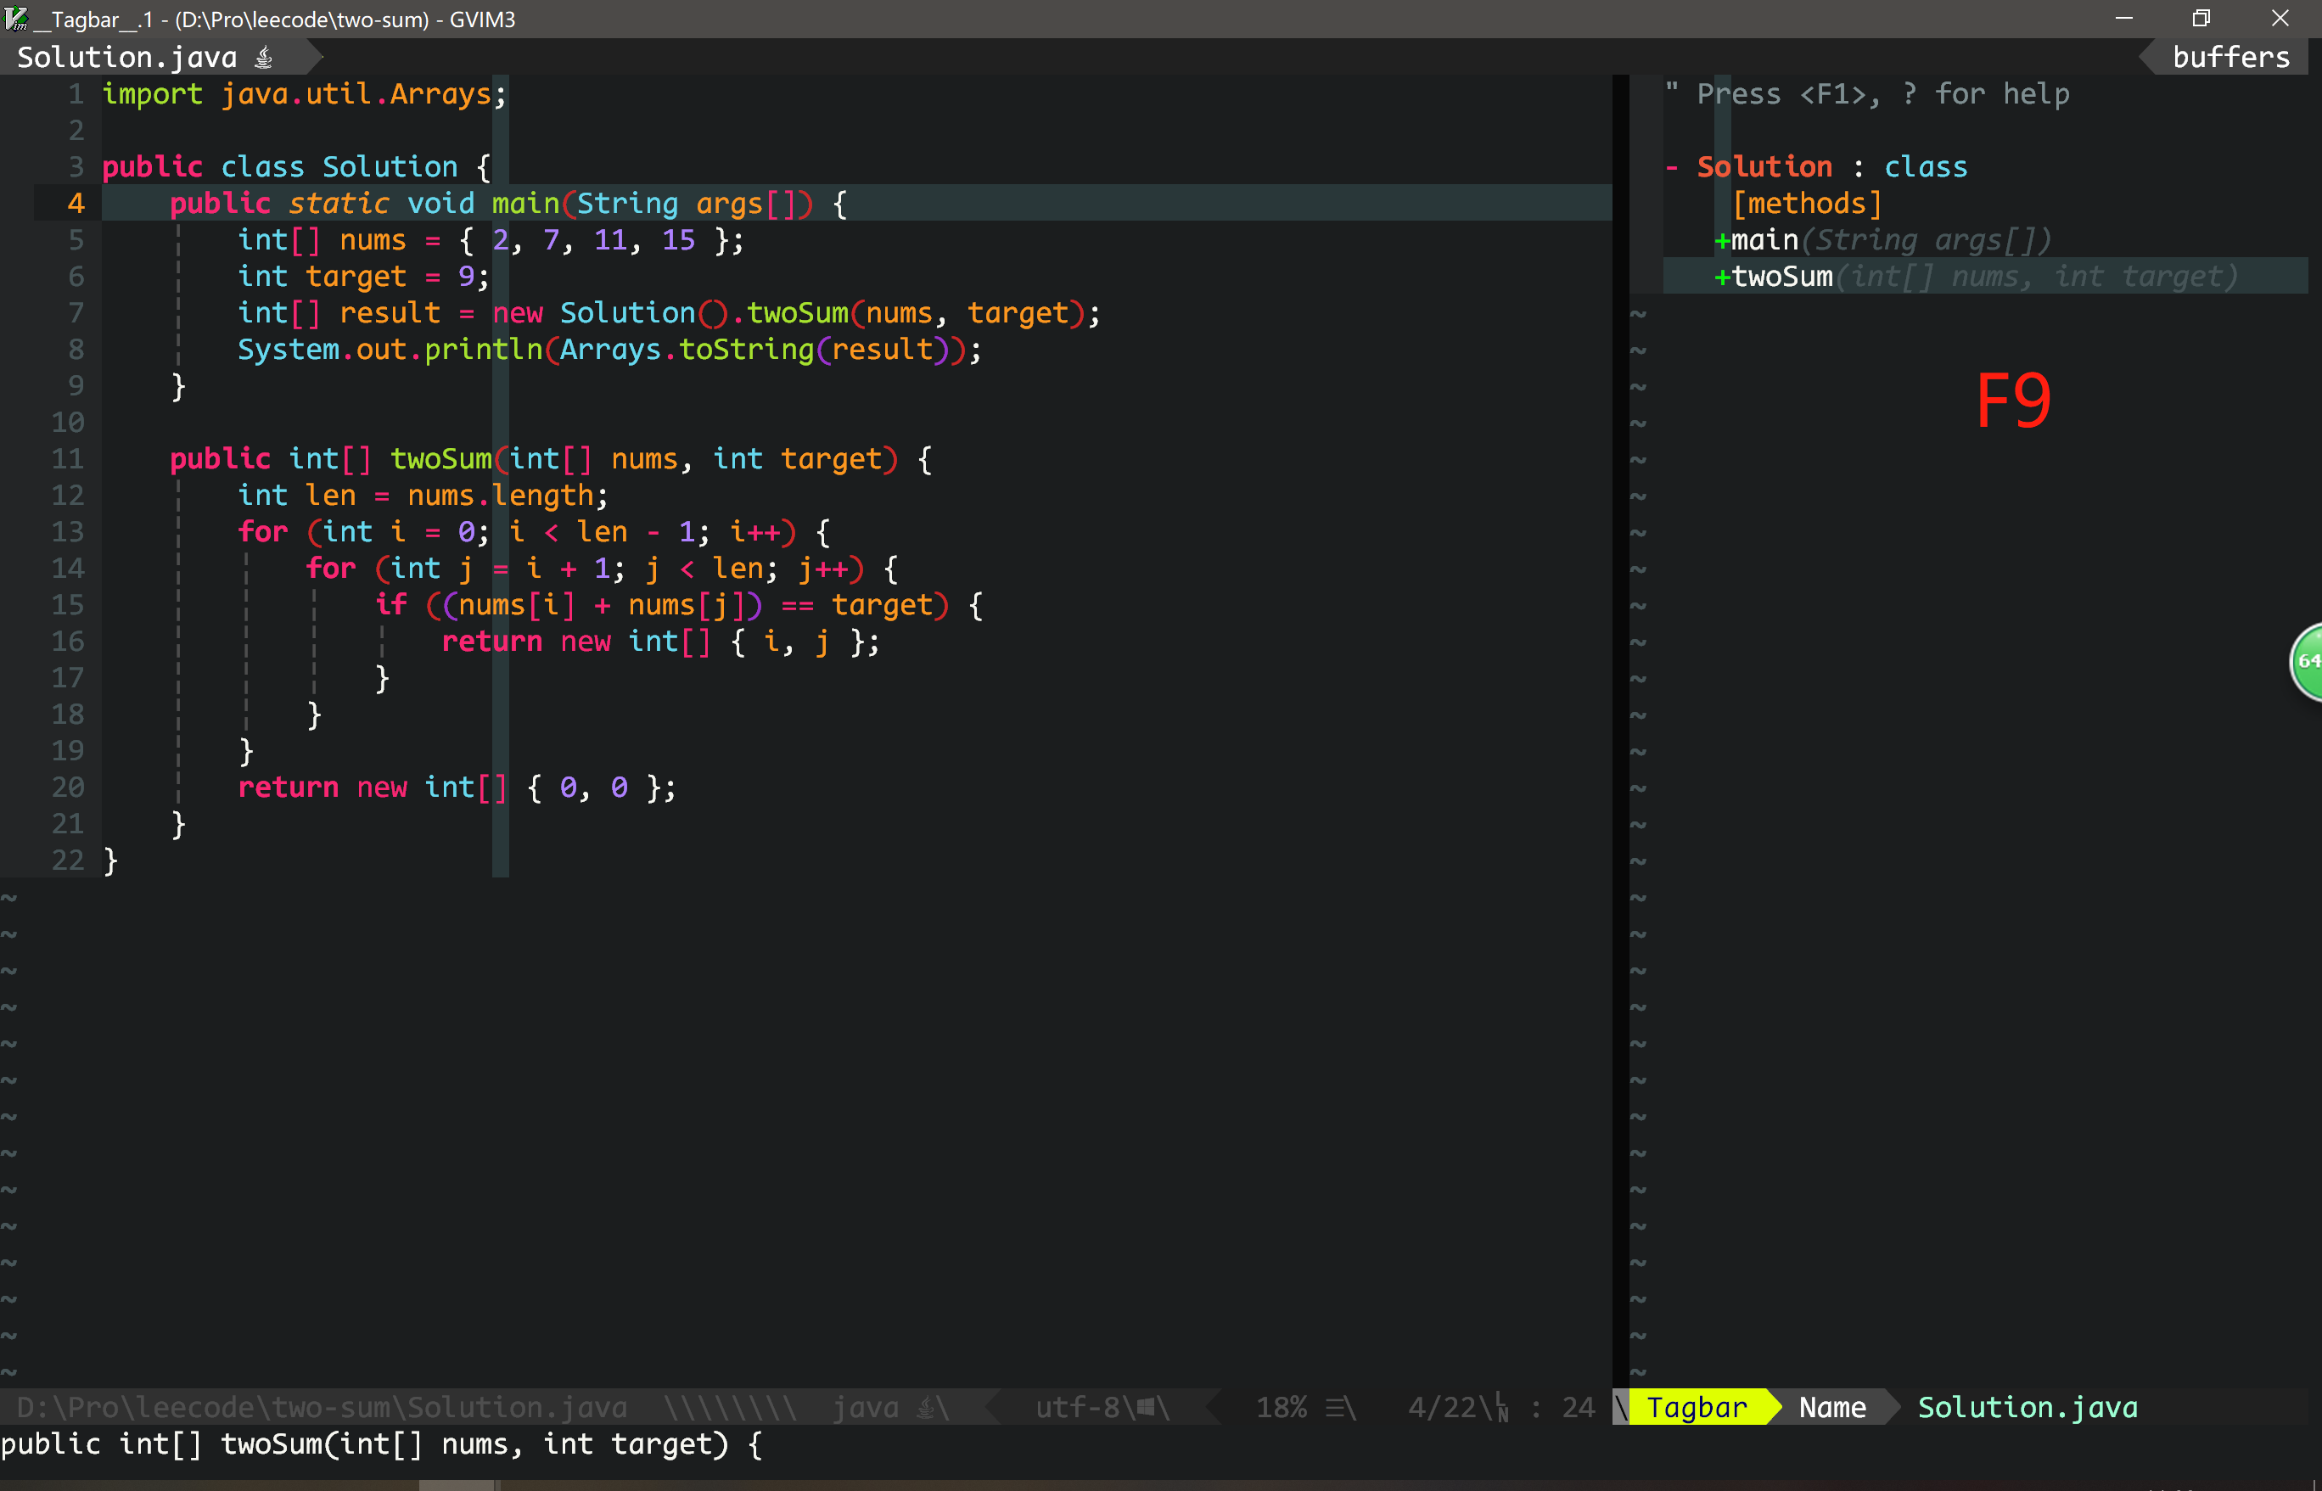Click the green plus before main method
The image size is (2322, 1491).
[x=1722, y=240]
